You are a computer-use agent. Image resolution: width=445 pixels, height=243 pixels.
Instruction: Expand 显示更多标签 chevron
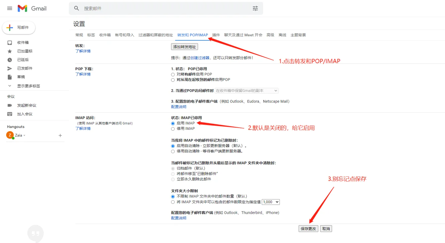tap(10, 86)
